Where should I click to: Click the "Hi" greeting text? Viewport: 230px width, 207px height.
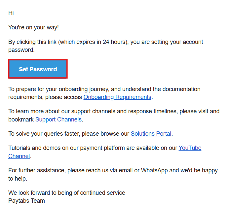pos(11,14)
